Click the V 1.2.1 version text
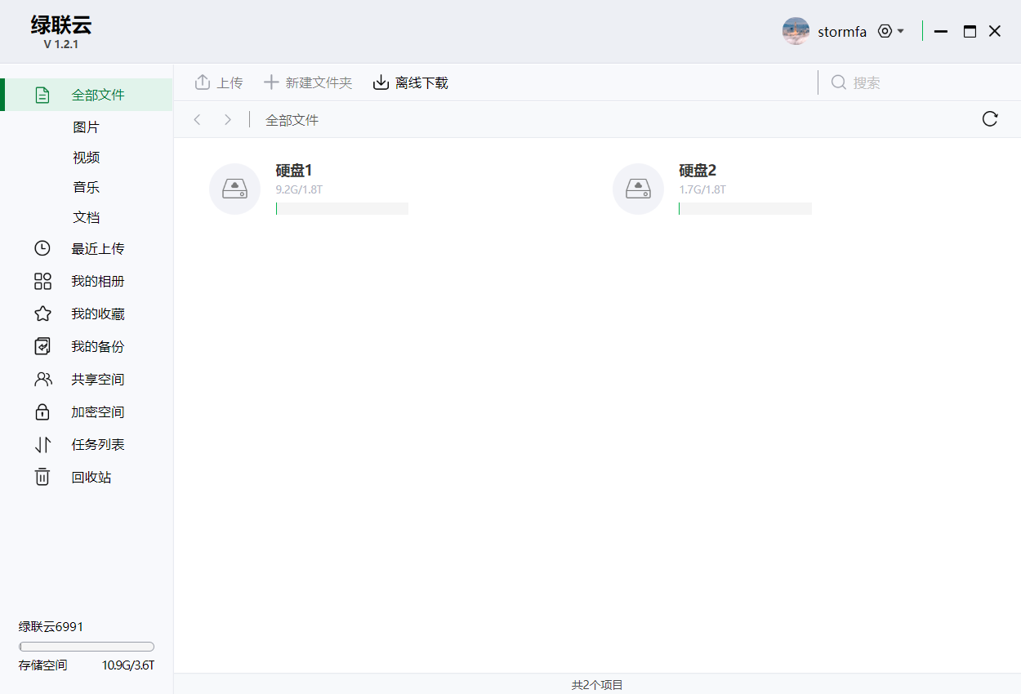 tap(61, 45)
